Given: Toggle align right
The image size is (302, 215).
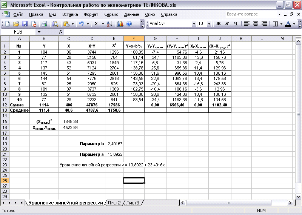Looking at the screenshot, I should tap(264, 24).
